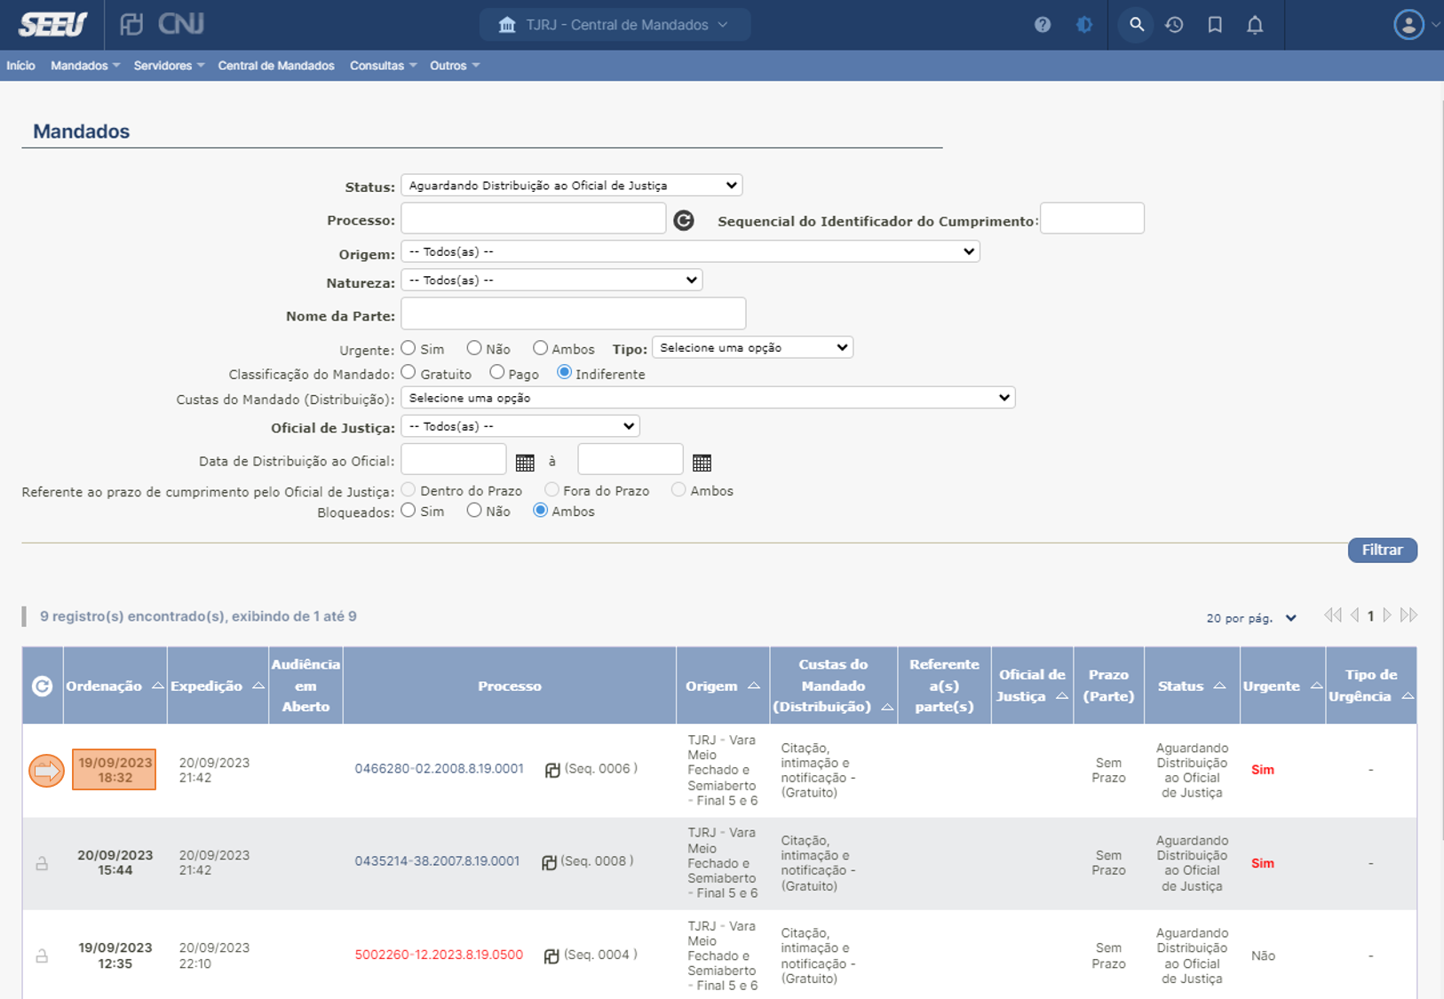The height and width of the screenshot is (999, 1444).
Task: Sort table by Origem column
Action: tap(754, 686)
